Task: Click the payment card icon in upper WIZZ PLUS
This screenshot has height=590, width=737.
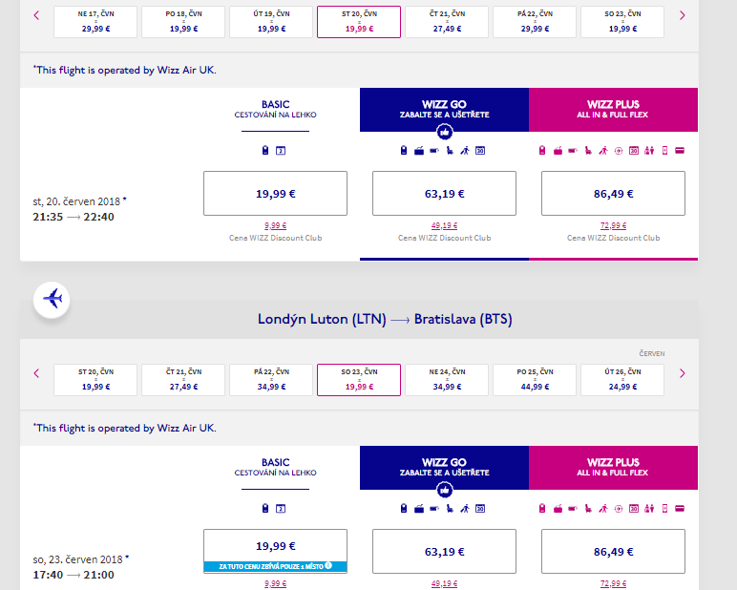Action: pos(680,150)
